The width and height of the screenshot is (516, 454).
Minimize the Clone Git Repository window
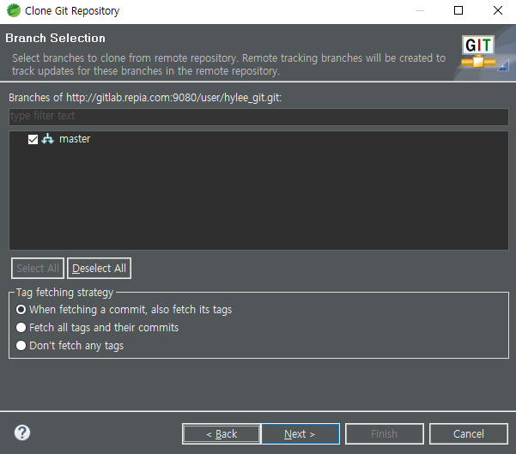tap(418, 11)
